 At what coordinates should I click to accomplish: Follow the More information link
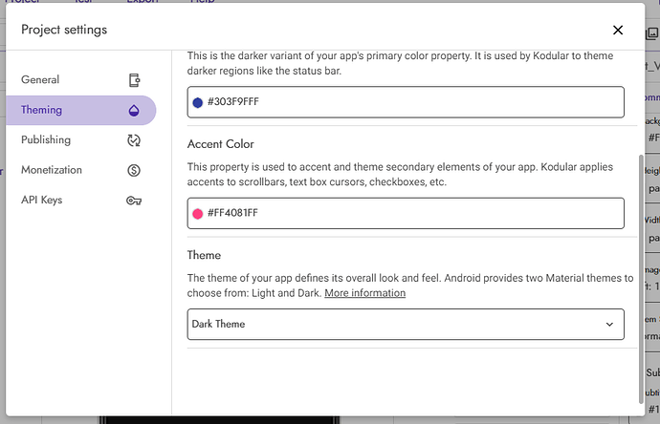tap(364, 293)
